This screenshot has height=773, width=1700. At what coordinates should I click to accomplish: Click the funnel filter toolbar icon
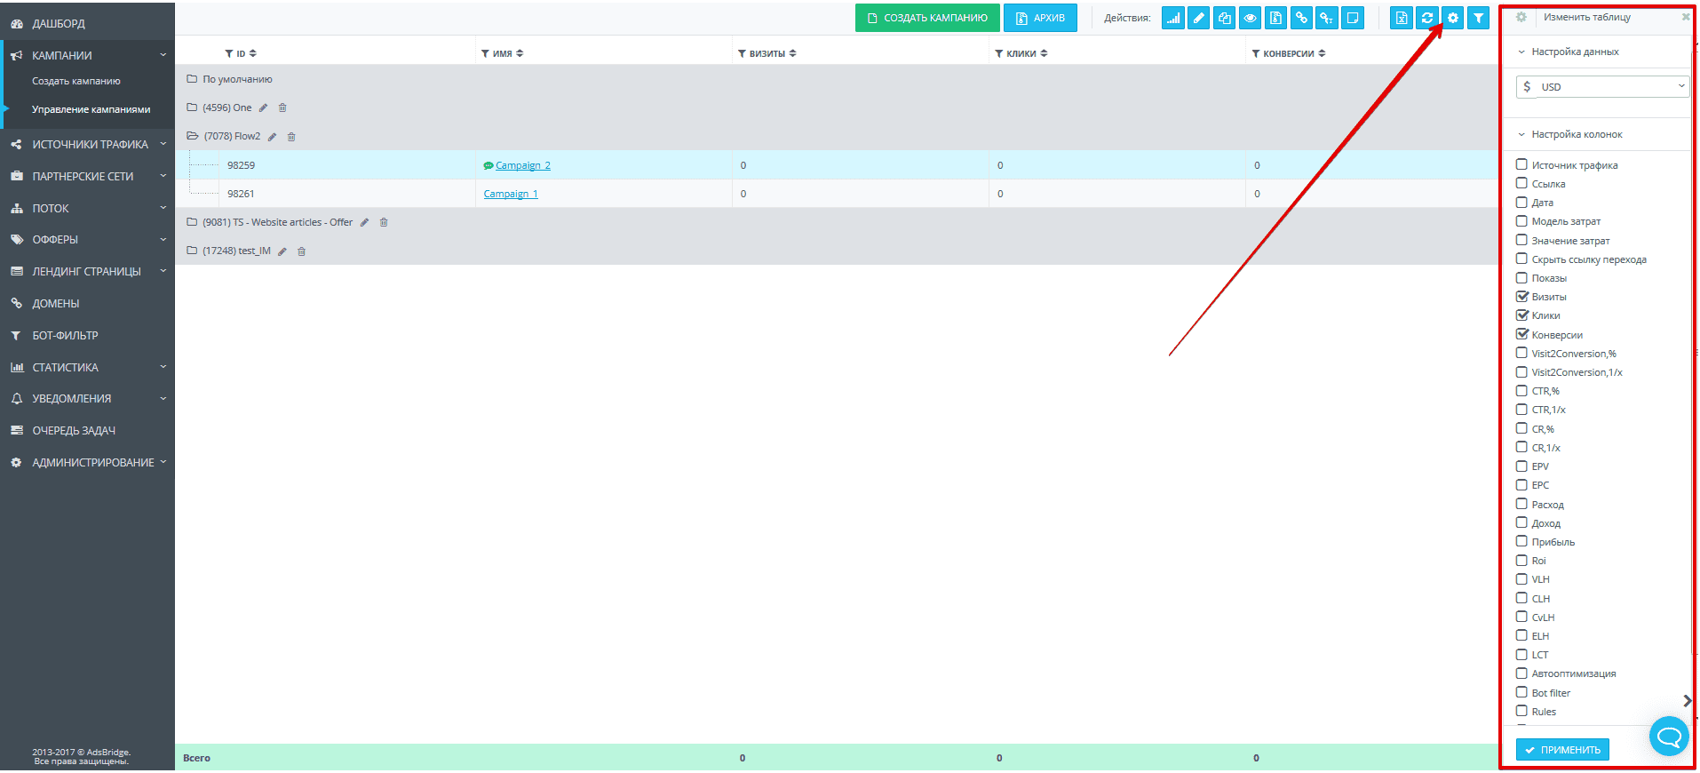(1479, 18)
